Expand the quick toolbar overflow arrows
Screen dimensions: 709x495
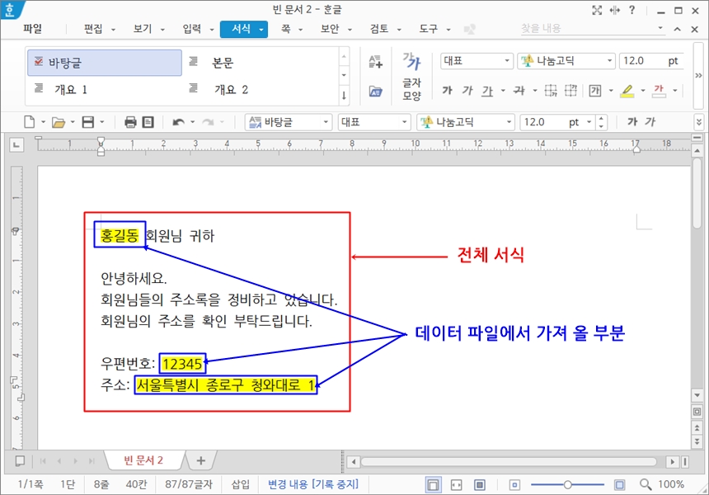[698, 122]
